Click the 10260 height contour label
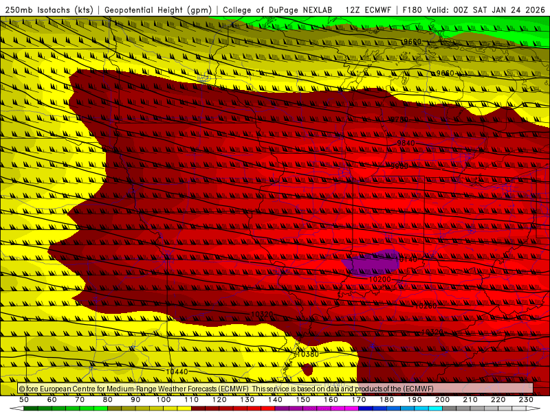 point(426,306)
